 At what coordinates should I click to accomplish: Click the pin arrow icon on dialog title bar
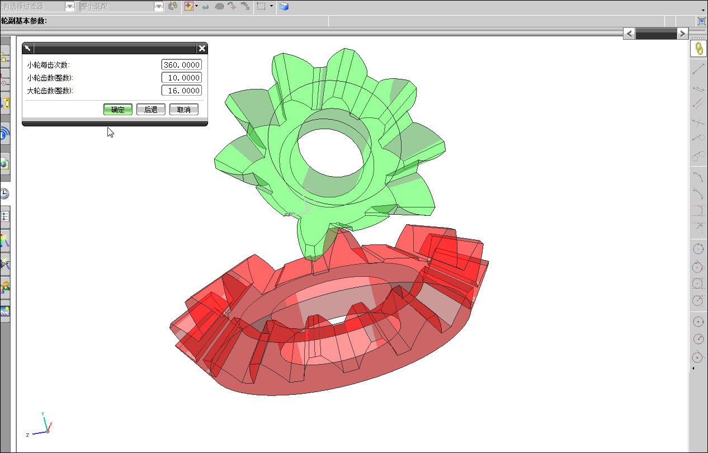click(27, 48)
